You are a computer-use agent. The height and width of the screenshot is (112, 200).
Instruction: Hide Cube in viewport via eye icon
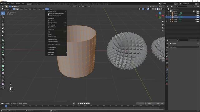tap(196, 15)
